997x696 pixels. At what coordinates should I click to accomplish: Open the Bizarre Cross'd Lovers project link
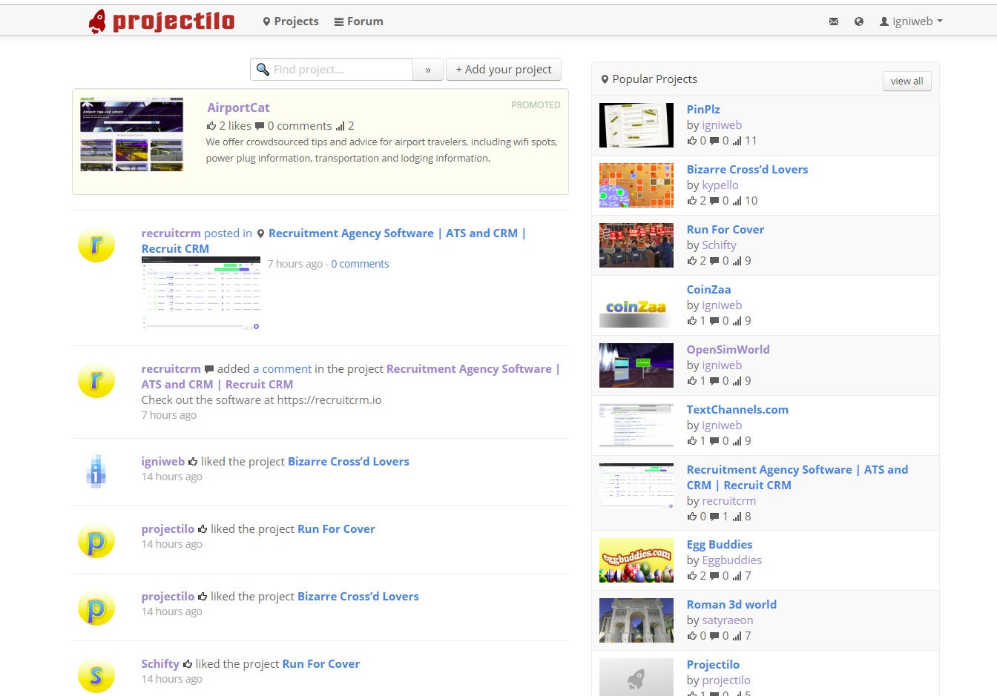(747, 169)
